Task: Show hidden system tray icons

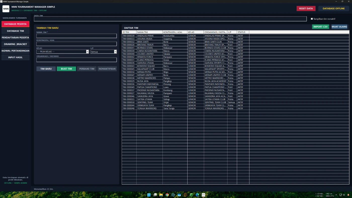Action: (336, 195)
